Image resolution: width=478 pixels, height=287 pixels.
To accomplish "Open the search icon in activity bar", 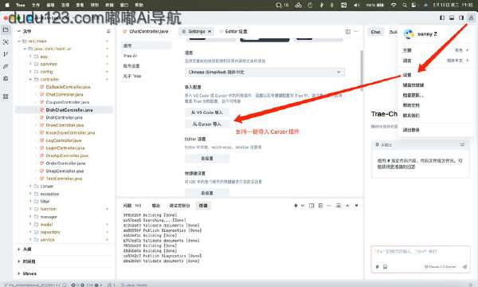I will (x=6, y=42).
